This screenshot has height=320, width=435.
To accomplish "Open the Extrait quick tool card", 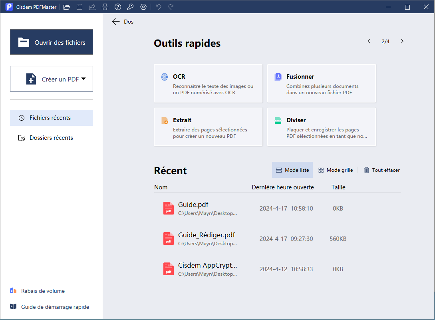I will [208, 127].
